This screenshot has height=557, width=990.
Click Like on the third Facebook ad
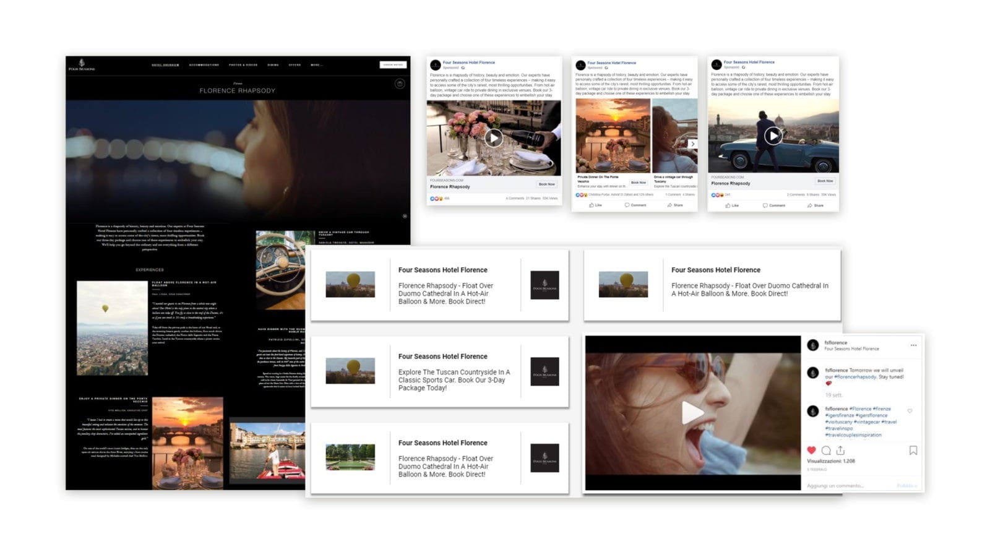pyautogui.click(x=732, y=205)
